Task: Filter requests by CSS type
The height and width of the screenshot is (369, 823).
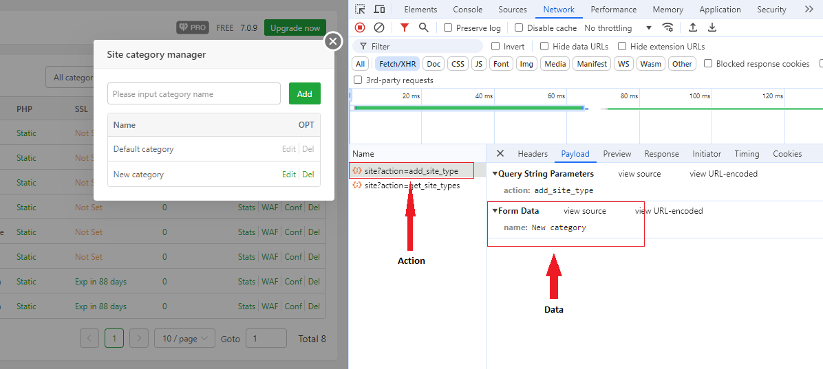Action: [458, 64]
